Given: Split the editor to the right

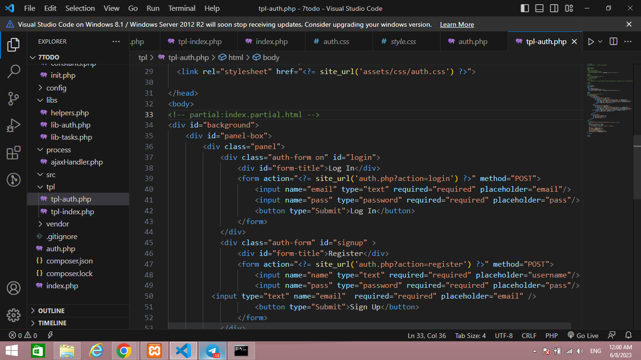Looking at the screenshot, I should [613, 42].
